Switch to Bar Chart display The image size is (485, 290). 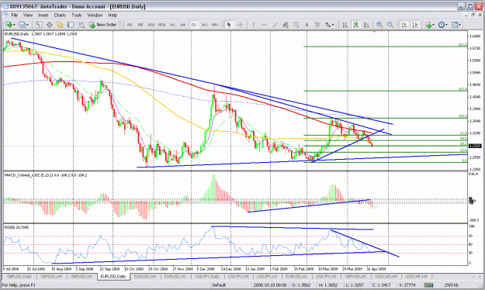pyautogui.click(x=345, y=25)
